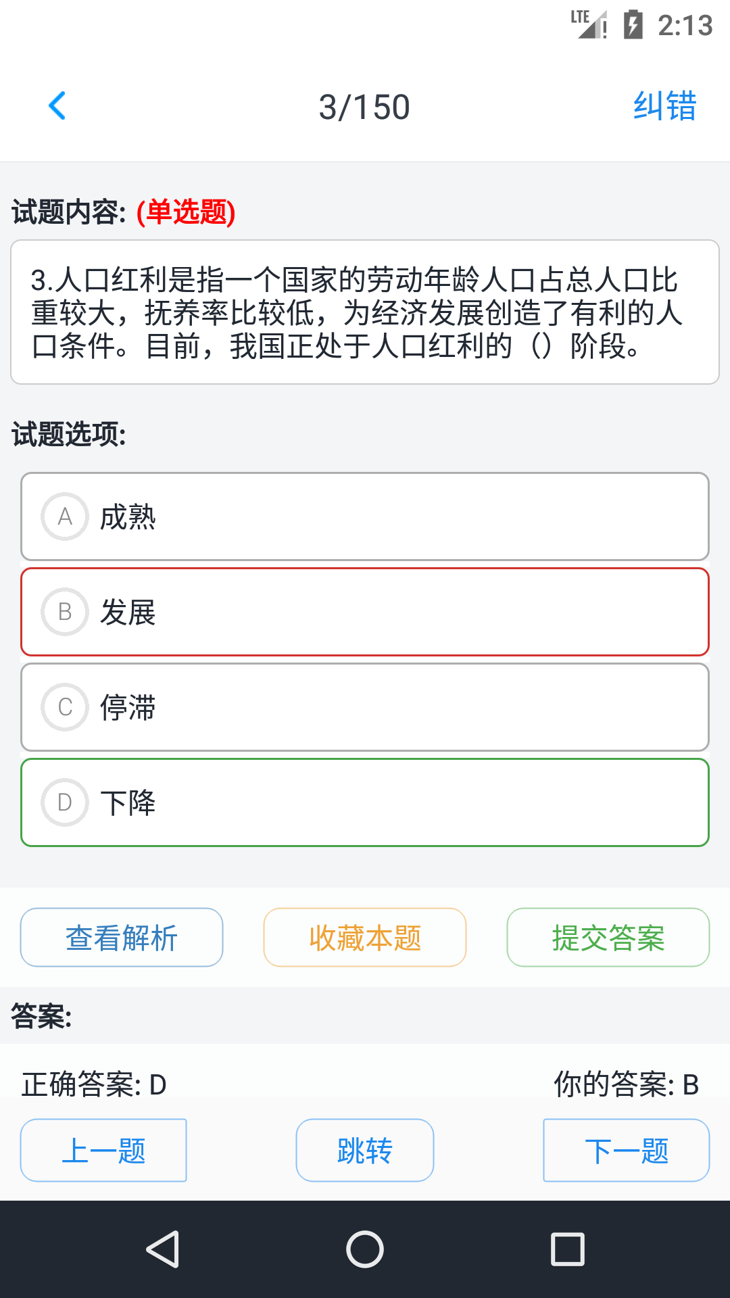Click 收藏本题 to bookmark this question
The width and height of the screenshot is (730, 1298).
point(365,938)
